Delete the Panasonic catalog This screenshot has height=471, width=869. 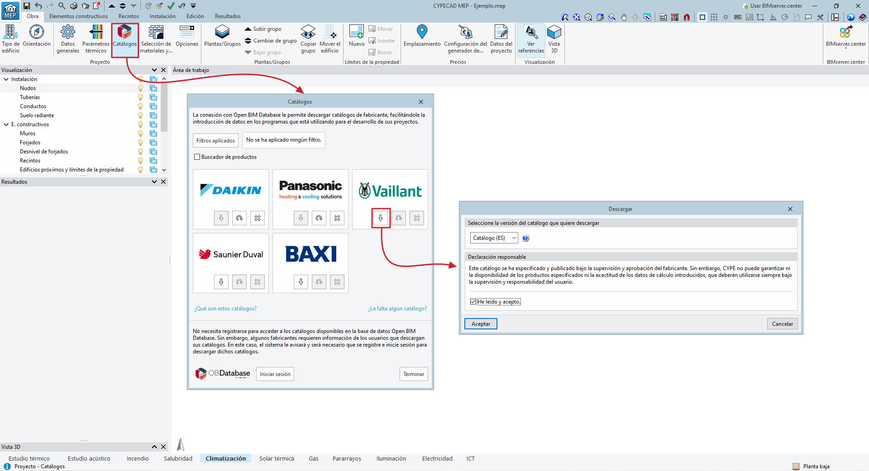[337, 218]
